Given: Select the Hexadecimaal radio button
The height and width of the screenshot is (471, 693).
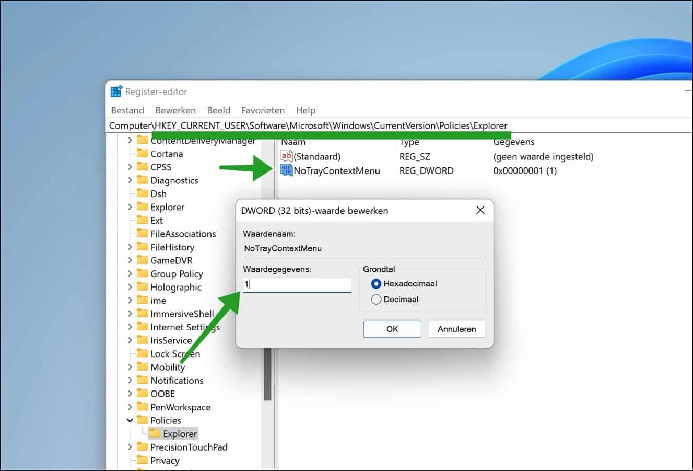Looking at the screenshot, I should [376, 283].
